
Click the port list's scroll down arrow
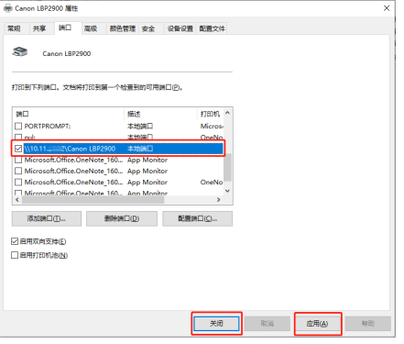[227, 191]
